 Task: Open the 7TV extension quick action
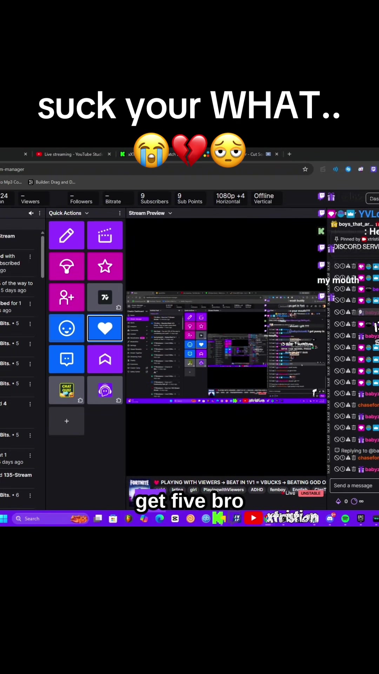click(105, 297)
